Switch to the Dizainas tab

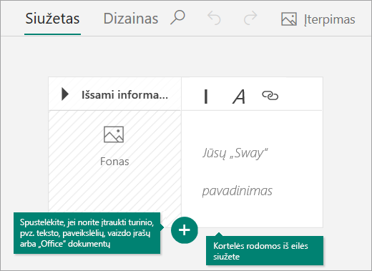click(131, 19)
